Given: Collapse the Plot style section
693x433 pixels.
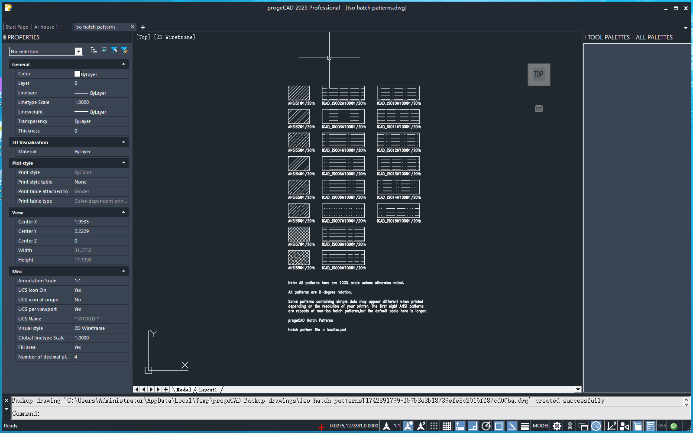Looking at the screenshot, I should pos(124,163).
